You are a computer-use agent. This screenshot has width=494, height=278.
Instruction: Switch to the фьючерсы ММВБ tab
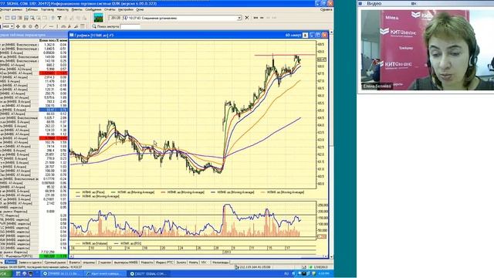[x=126, y=263]
